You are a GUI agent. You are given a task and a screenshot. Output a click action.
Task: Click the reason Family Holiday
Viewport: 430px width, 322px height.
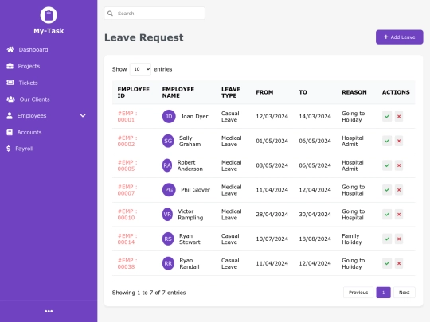pyautogui.click(x=352, y=239)
